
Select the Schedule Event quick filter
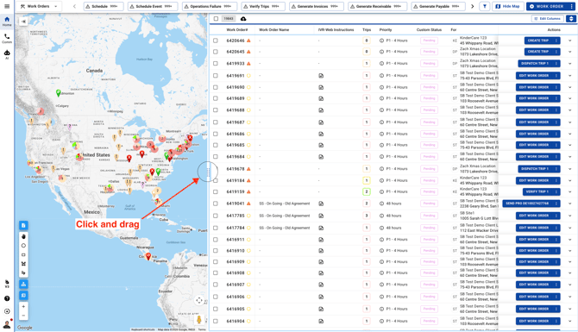click(153, 6)
